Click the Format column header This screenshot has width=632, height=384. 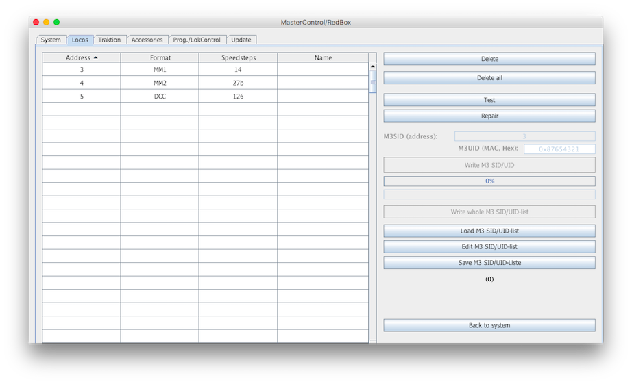click(x=160, y=58)
